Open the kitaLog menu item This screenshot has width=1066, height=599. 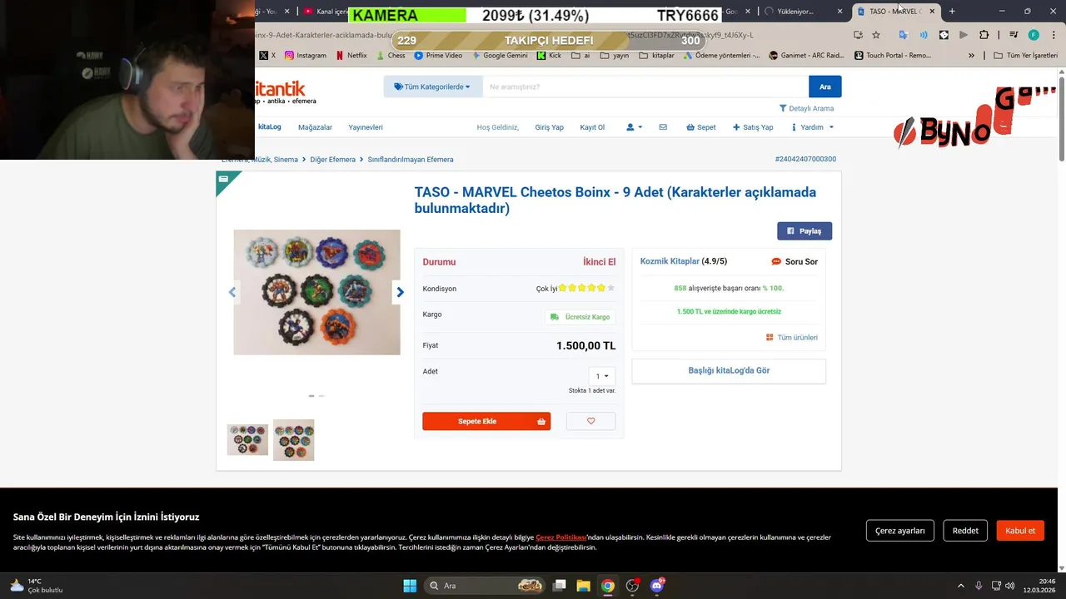click(268, 127)
